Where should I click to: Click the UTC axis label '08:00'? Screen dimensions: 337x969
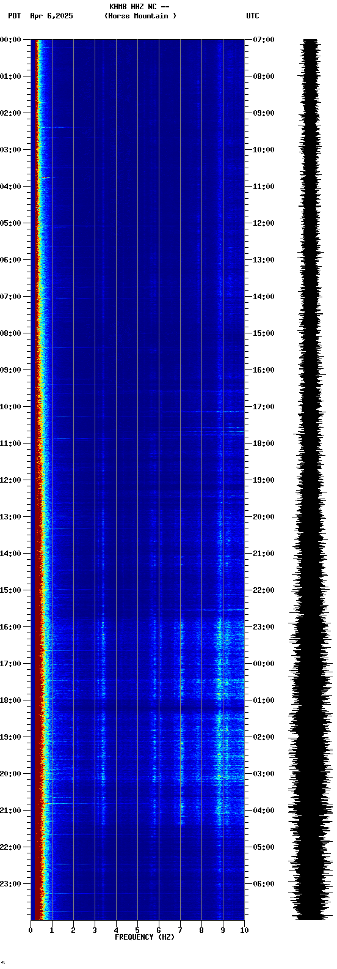coord(264,76)
